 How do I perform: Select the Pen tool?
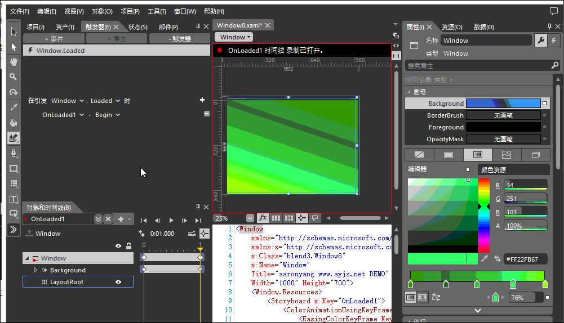[x=14, y=153]
